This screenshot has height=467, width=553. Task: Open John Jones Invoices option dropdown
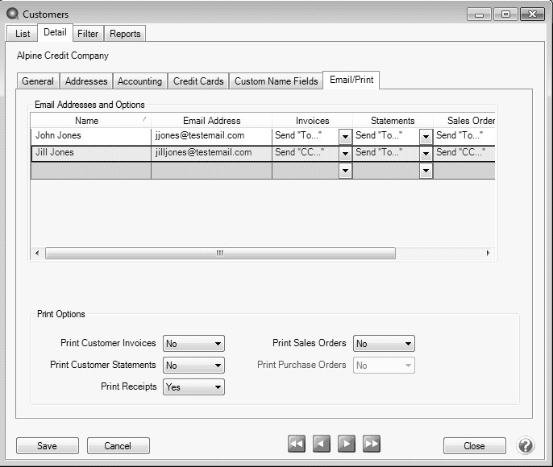coord(345,136)
